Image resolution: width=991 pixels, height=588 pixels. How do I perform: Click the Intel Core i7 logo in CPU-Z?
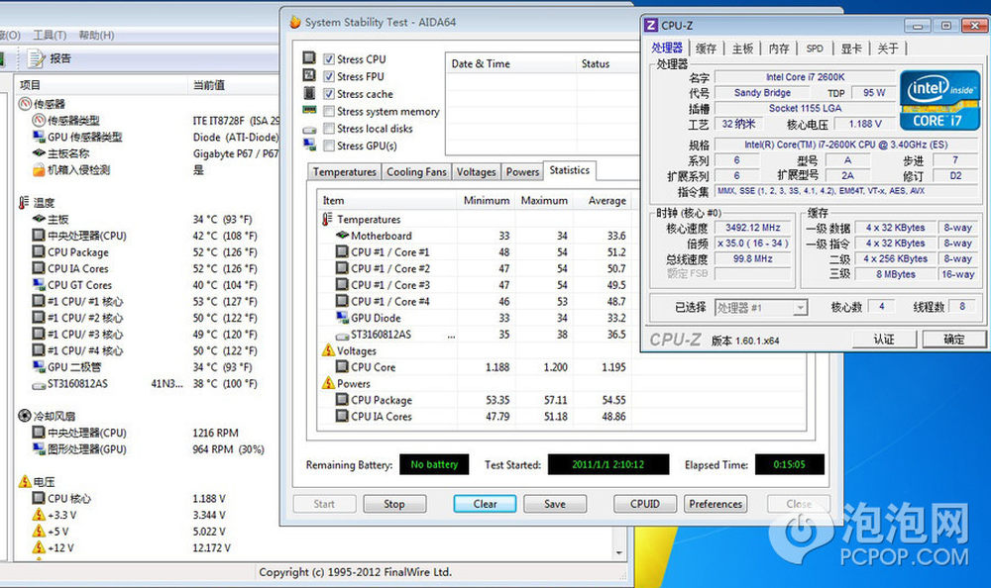939,100
